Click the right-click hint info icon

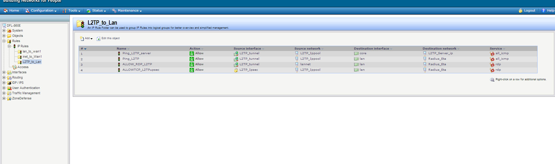tap(492, 79)
